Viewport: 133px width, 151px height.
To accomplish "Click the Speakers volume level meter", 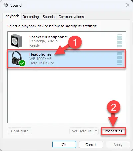I will (x=120, y=41).
